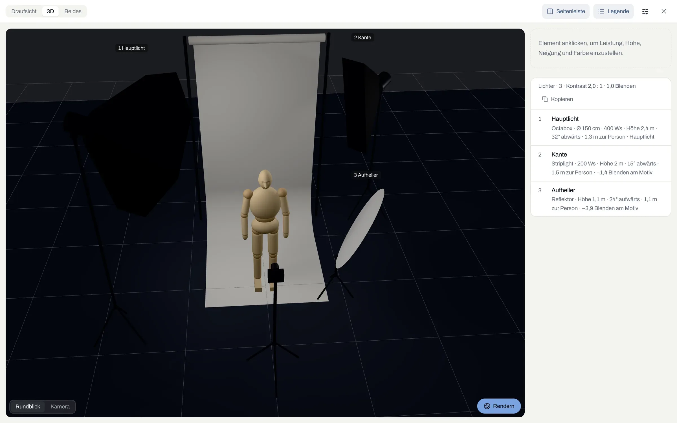Viewport: 677px width, 423px height.
Task: Click the backdrop paper roll at the top
Action: pyautogui.click(x=257, y=39)
